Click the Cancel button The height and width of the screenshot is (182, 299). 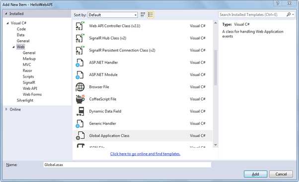[281, 174]
